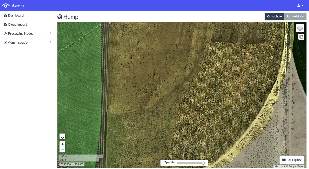The image size is (309, 169).
Task: Click the skysense brand name text
Action: pyautogui.click(x=18, y=5)
